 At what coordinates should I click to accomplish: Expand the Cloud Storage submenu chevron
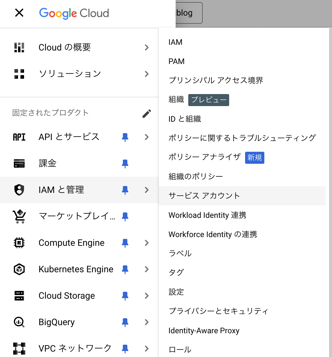coord(147,295)
